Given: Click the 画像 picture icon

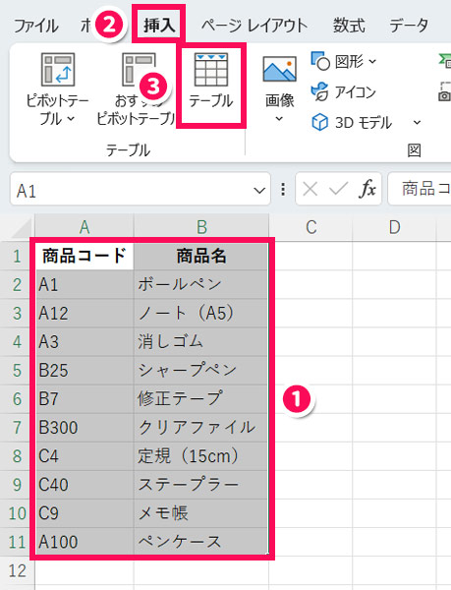Looking at the screenshot, I should pos(280,70).
